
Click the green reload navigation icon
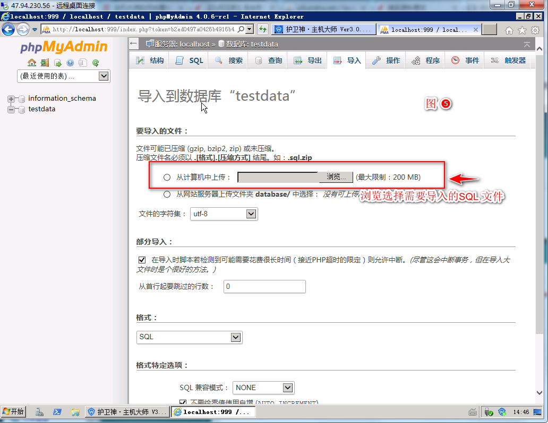[96, 63]
